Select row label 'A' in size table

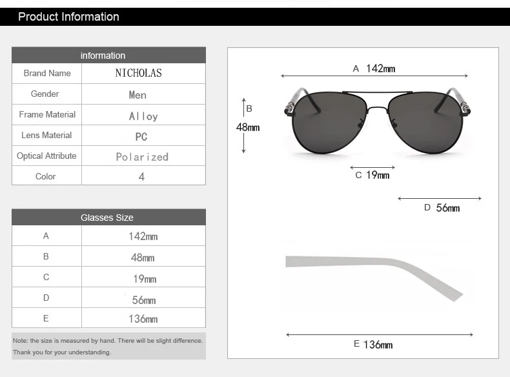pyautogui.click(x=46, y=236)
